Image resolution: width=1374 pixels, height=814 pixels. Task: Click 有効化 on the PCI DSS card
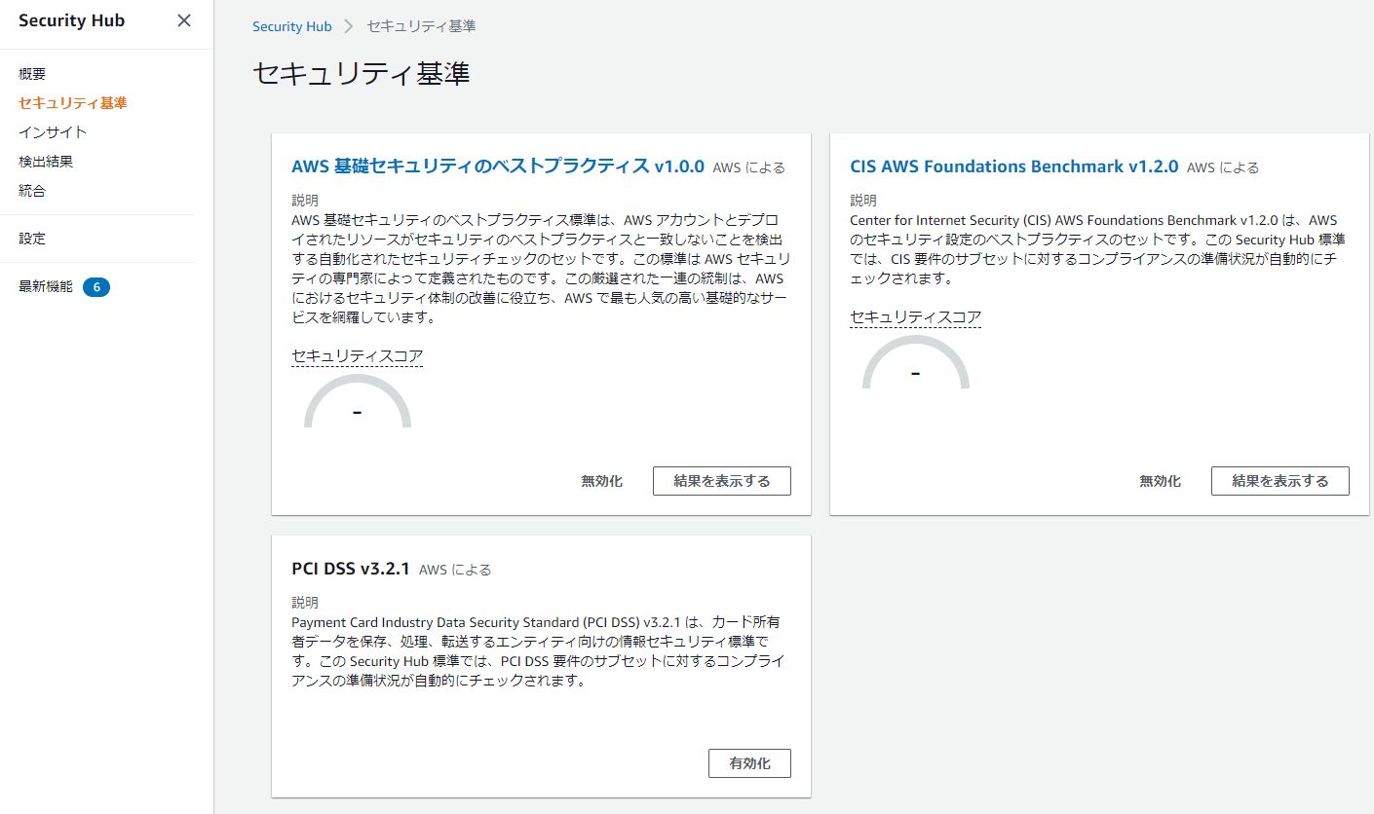[749, 763]
